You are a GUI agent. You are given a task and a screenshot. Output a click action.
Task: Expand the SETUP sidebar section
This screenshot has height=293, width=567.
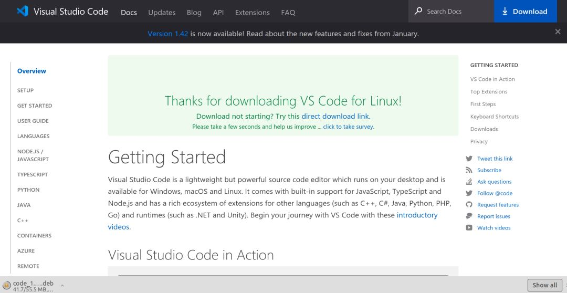point(25,90)
